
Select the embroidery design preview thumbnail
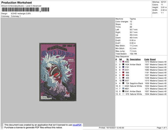[58, 72]
